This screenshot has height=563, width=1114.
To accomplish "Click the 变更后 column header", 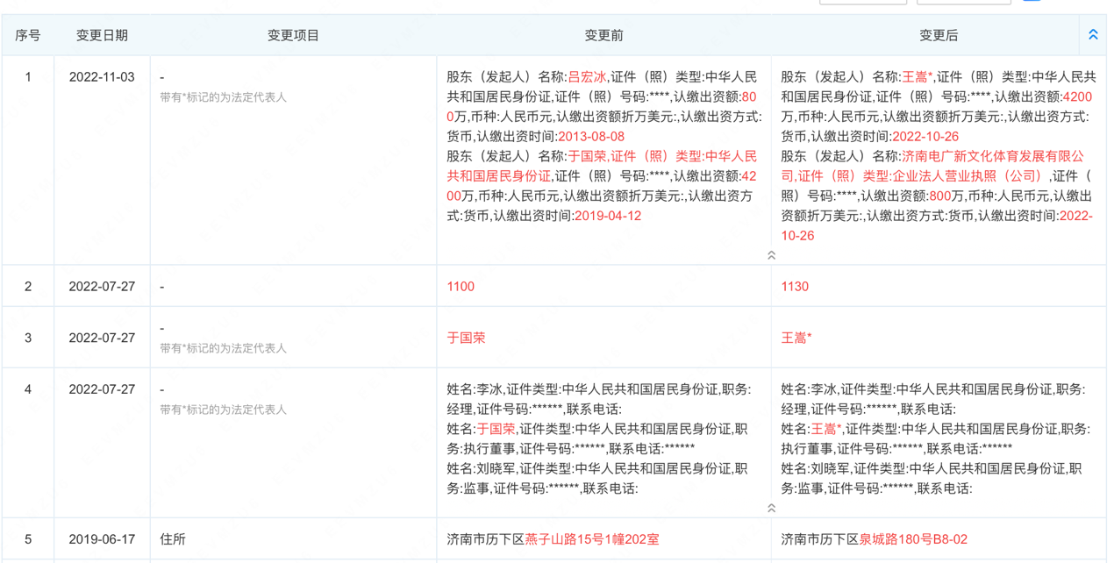I will click(939, 35).
